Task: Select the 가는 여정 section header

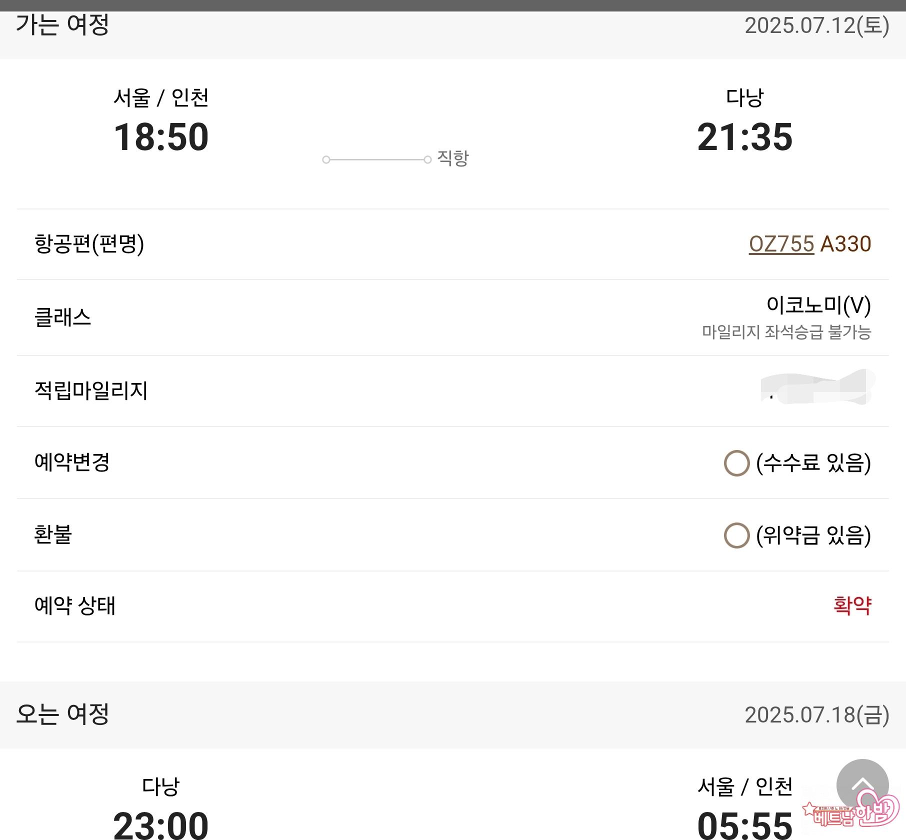Action: [62, 25]
